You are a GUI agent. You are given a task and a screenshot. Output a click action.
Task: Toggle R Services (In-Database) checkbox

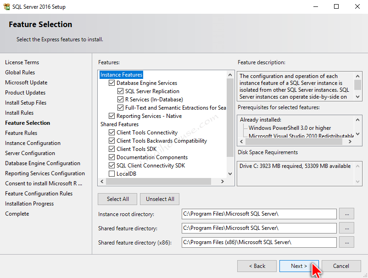tap(120, 100)
